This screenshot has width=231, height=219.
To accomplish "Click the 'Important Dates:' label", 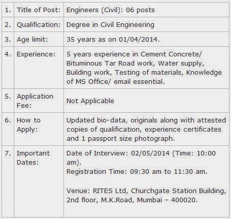I will click(33, 158).
